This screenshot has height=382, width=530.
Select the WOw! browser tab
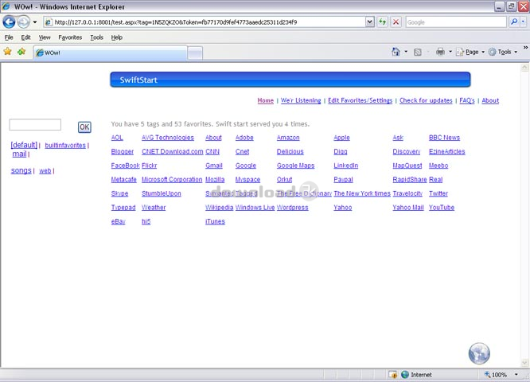pyautogui.click(x=110, y=53)
